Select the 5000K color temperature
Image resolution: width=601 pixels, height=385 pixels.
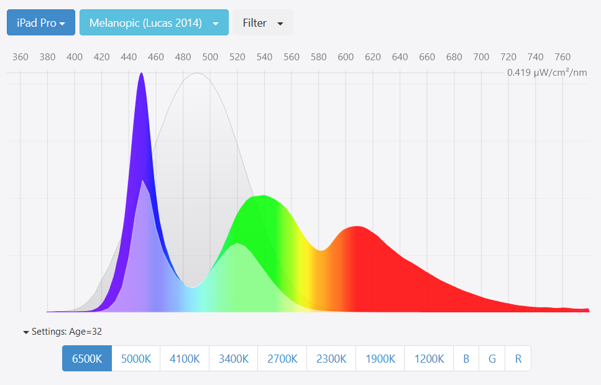tap(135, 358)
